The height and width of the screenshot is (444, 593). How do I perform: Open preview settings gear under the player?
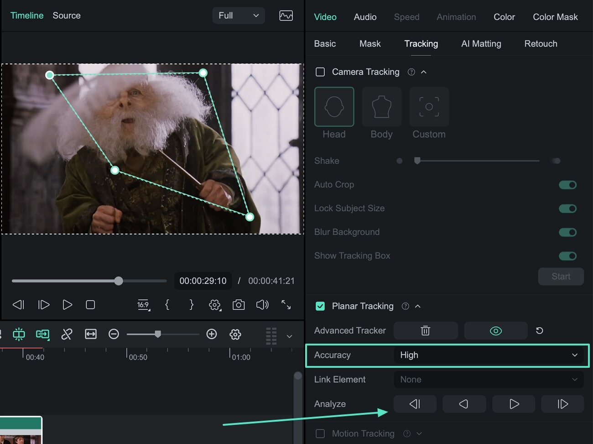pos(215,305)
